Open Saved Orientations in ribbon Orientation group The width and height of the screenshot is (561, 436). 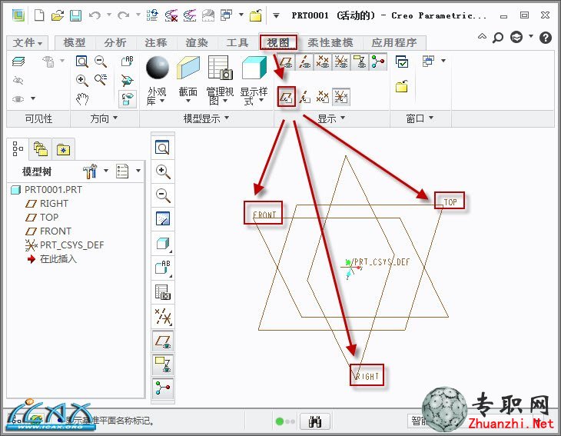click(127, 62)
